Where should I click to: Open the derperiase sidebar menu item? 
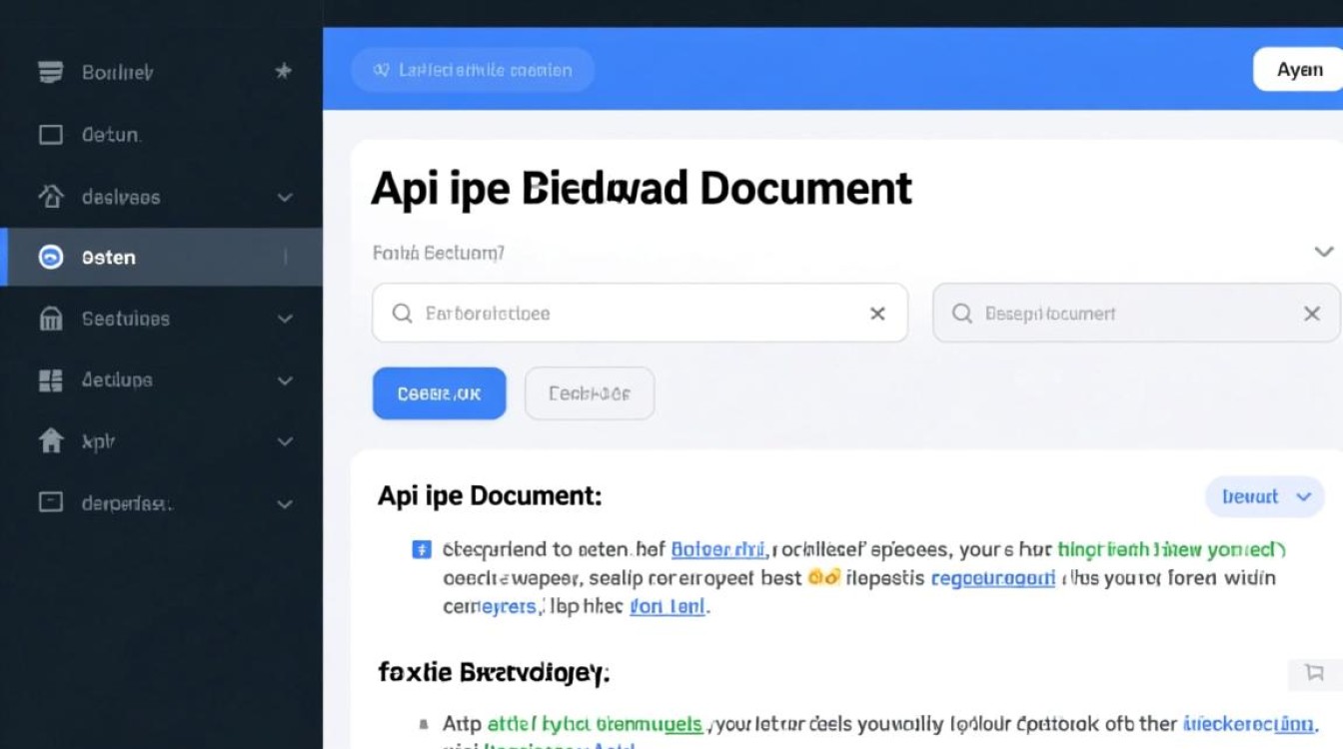126,502
